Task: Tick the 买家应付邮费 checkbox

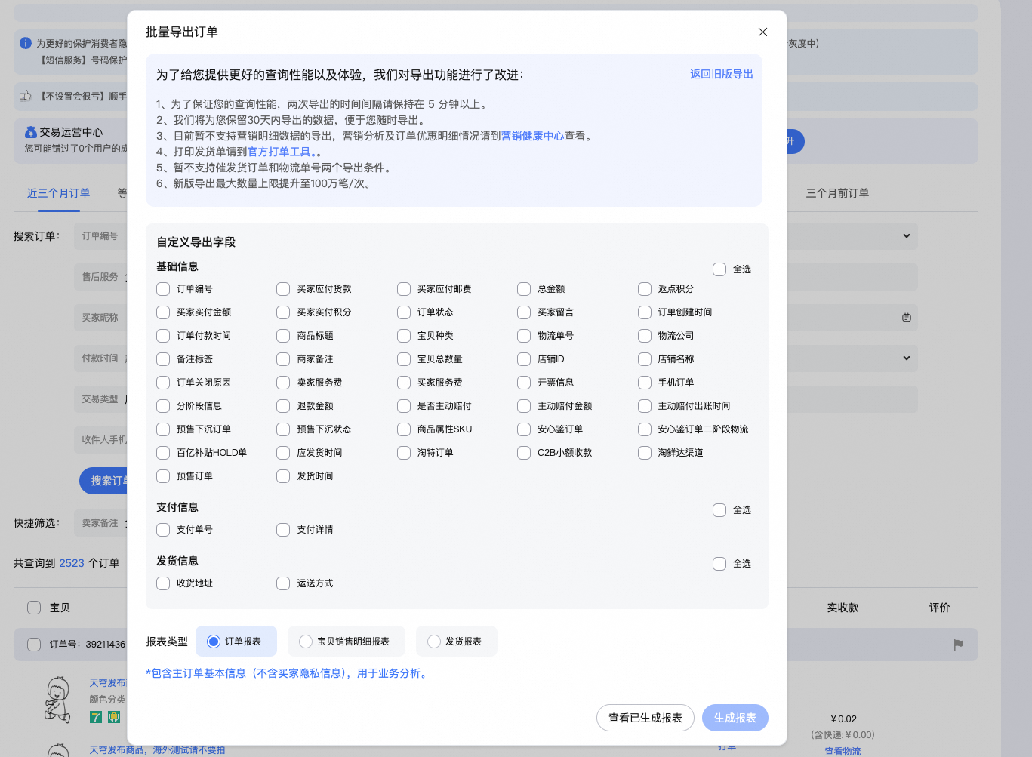Action: [x=404, y=289]
